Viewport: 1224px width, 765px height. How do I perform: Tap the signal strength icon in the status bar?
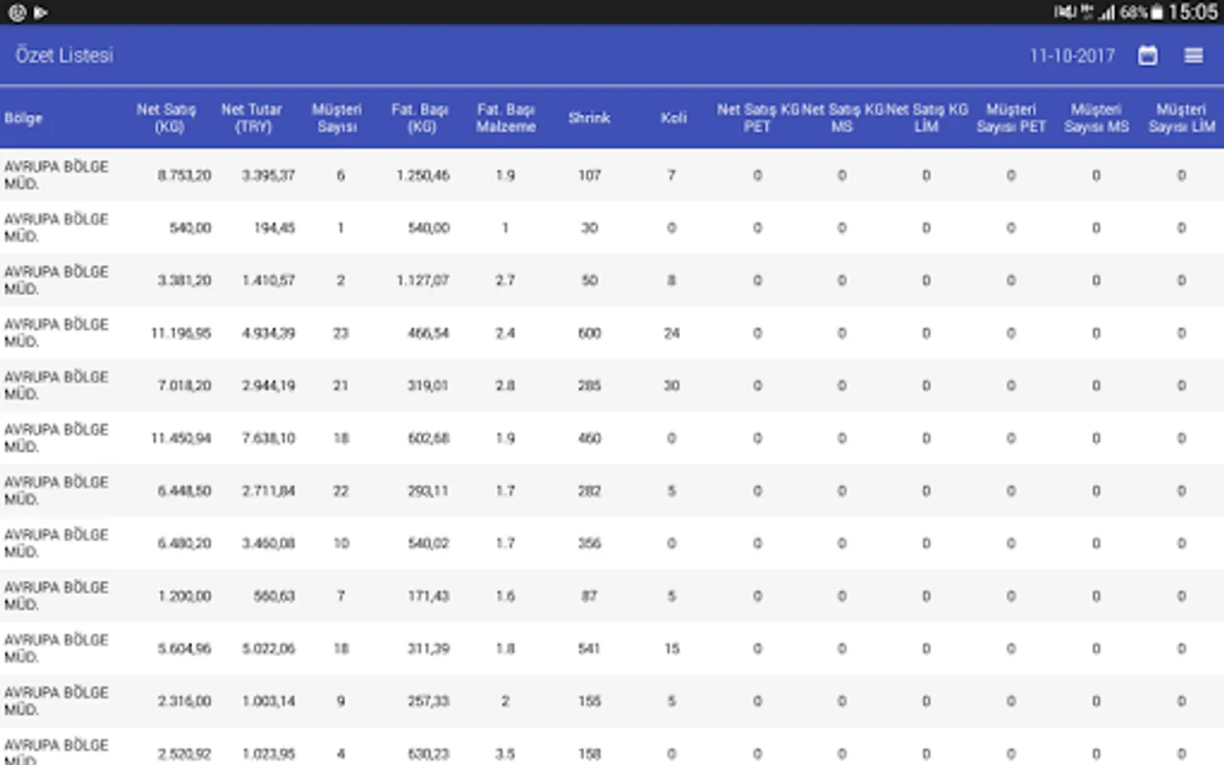click(1106, 12)
